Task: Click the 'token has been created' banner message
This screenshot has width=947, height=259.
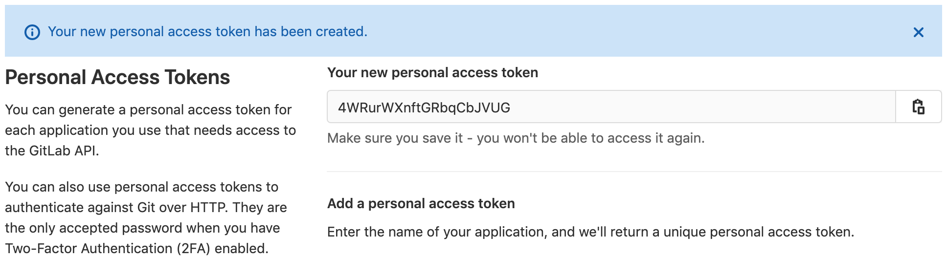Action: pyautogui.click(x=207, y=32)
